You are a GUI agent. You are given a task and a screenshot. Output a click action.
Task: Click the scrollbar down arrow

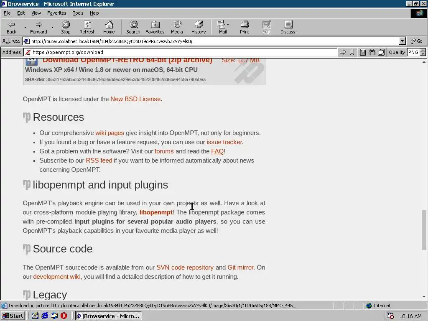tap(424, 297)
